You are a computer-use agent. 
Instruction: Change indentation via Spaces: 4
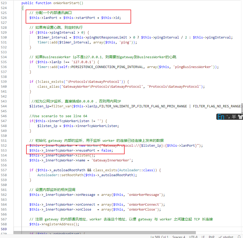179,237
